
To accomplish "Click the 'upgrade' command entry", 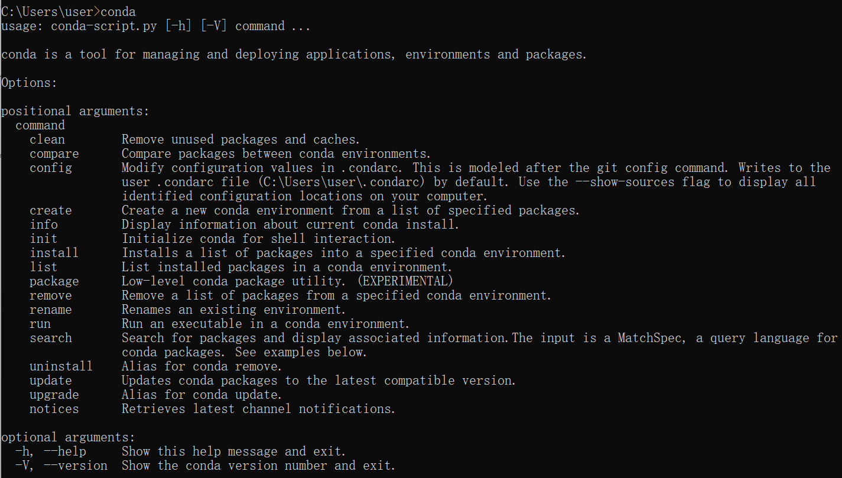I will point(54,395).
